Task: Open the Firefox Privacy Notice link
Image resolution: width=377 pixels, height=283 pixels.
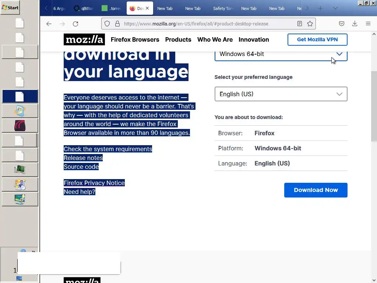Action: pos(94,183)
